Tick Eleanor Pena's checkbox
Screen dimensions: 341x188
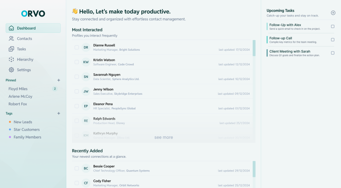(x=76, y=106)
